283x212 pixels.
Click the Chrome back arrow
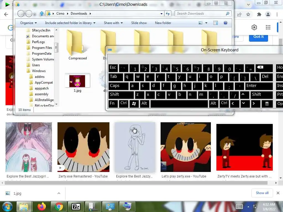(x=6, y=14)
